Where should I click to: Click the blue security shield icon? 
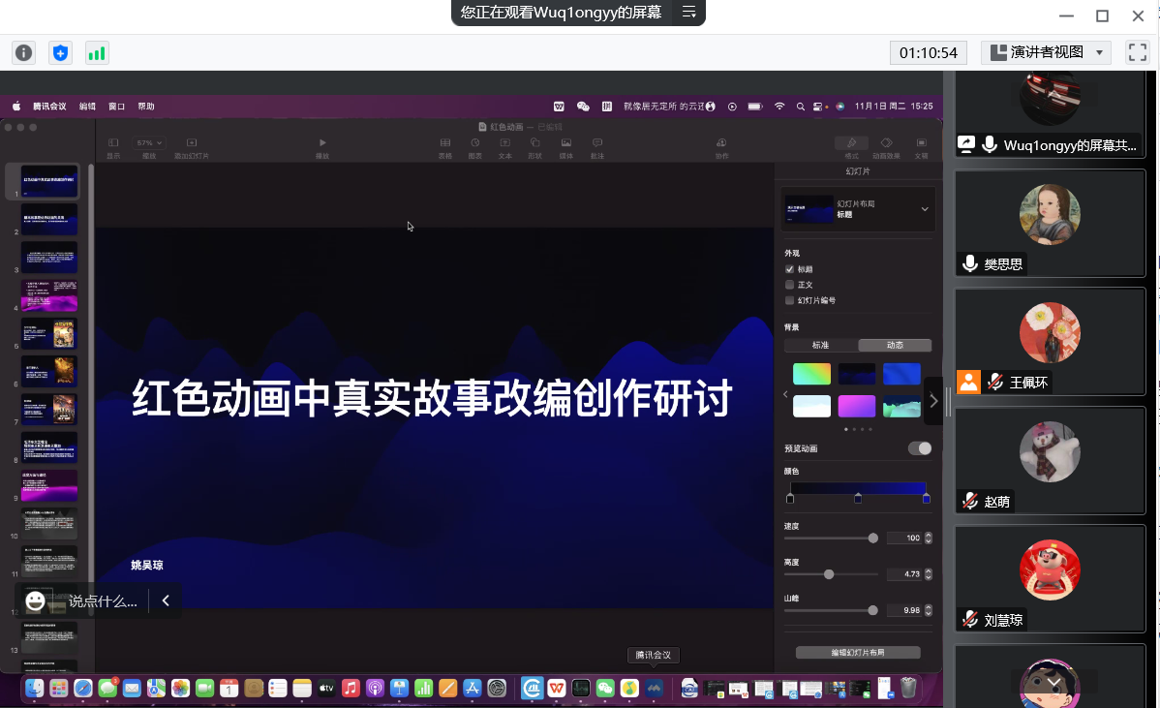[60, 53]
